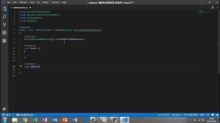Open the Selection menu
Screen dimensions: 220x123
tap(23, 2)
